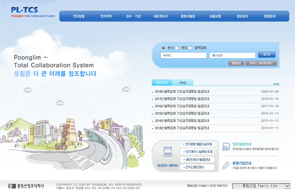This screenshot has height=195, width=295.
Task: Click the notice date 2017-01-18
Action: 270,106
